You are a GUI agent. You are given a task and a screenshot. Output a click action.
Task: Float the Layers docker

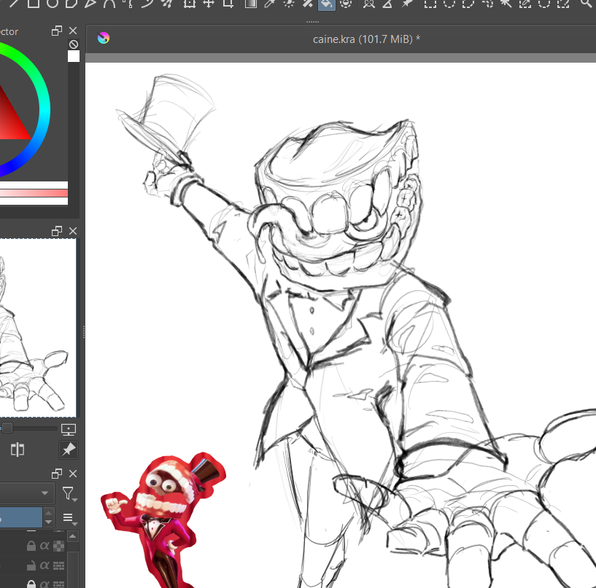click(57, 474)
